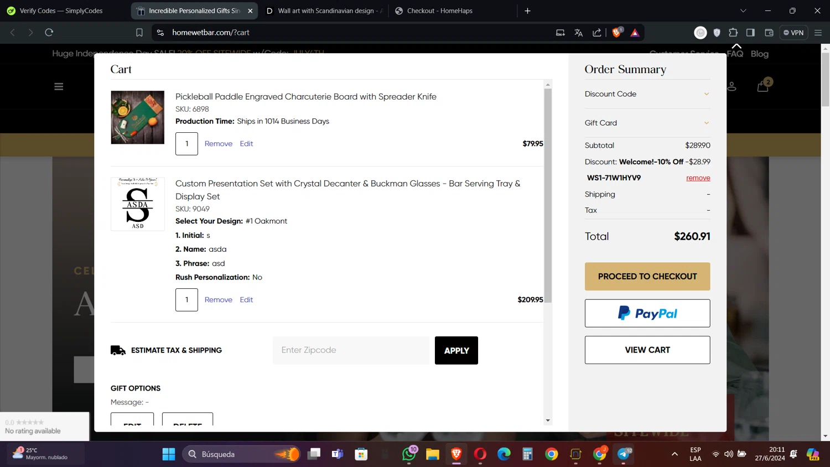Click the Enter Zipcode field
The width and height of the screenshot is (830, 467).
pyautogui.click(x=351, y=350)
